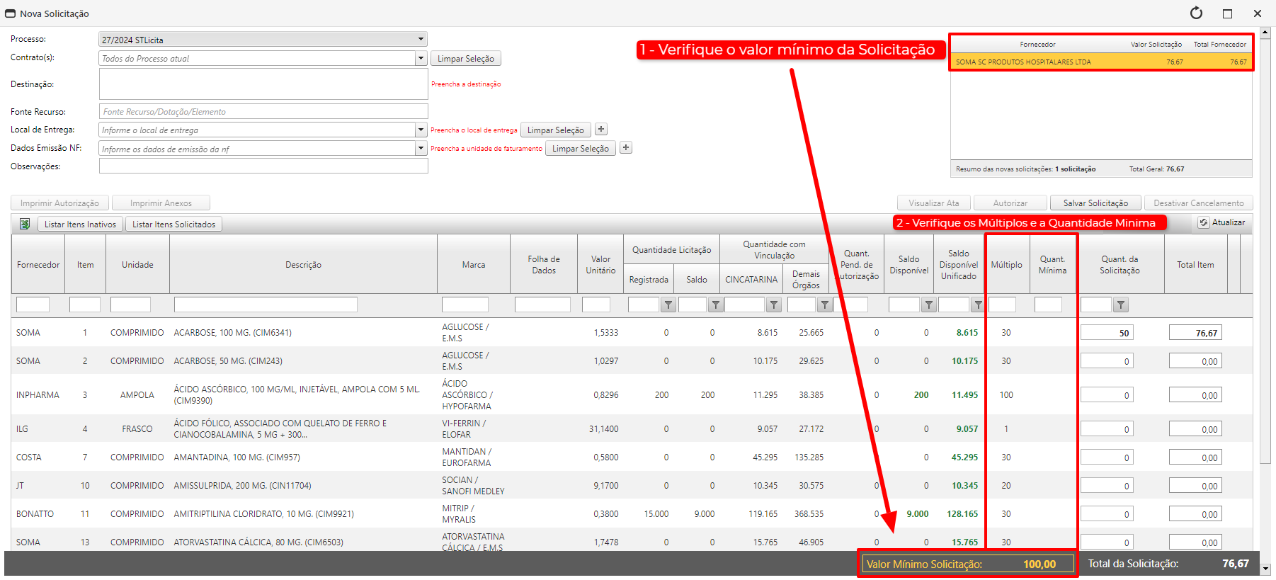
Task: Click Listar Itens Solicitados
Action: pyautogui.click(x=173, y=224)
